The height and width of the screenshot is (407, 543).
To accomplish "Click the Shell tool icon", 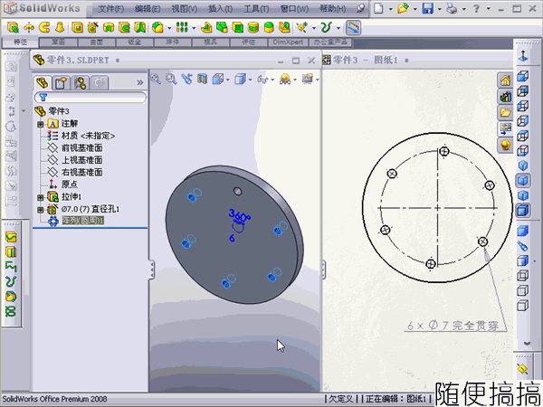I will (x=237, y=27).
